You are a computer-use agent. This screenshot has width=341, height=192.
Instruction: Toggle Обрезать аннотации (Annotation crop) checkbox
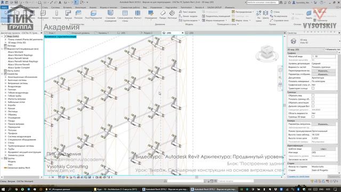tap(313, 102)
